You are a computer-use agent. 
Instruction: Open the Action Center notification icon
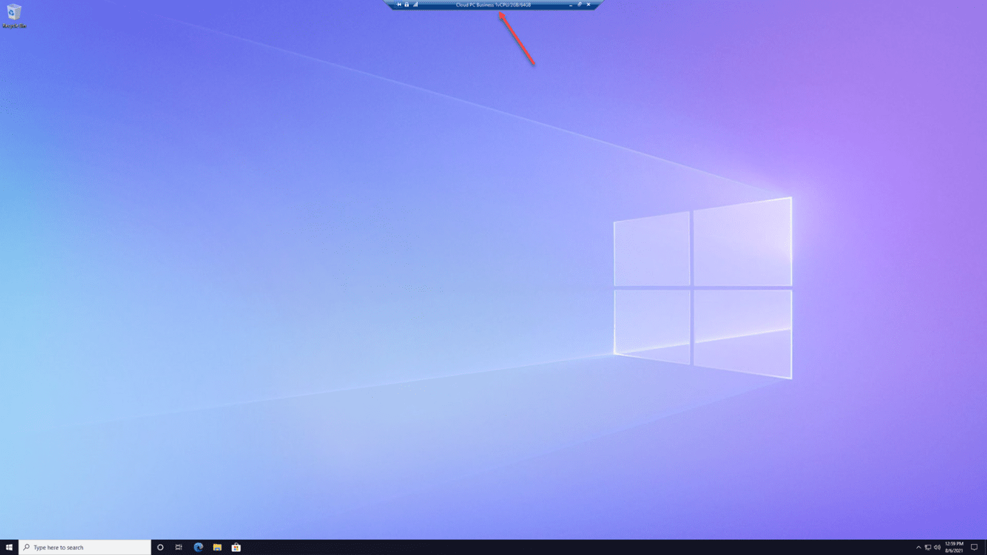[974, 547]
